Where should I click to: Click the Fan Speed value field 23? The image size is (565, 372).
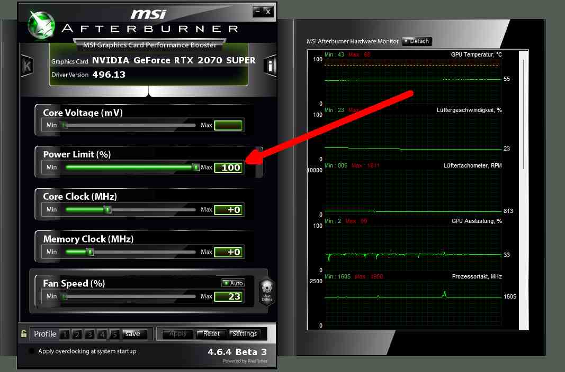point(228,297)
